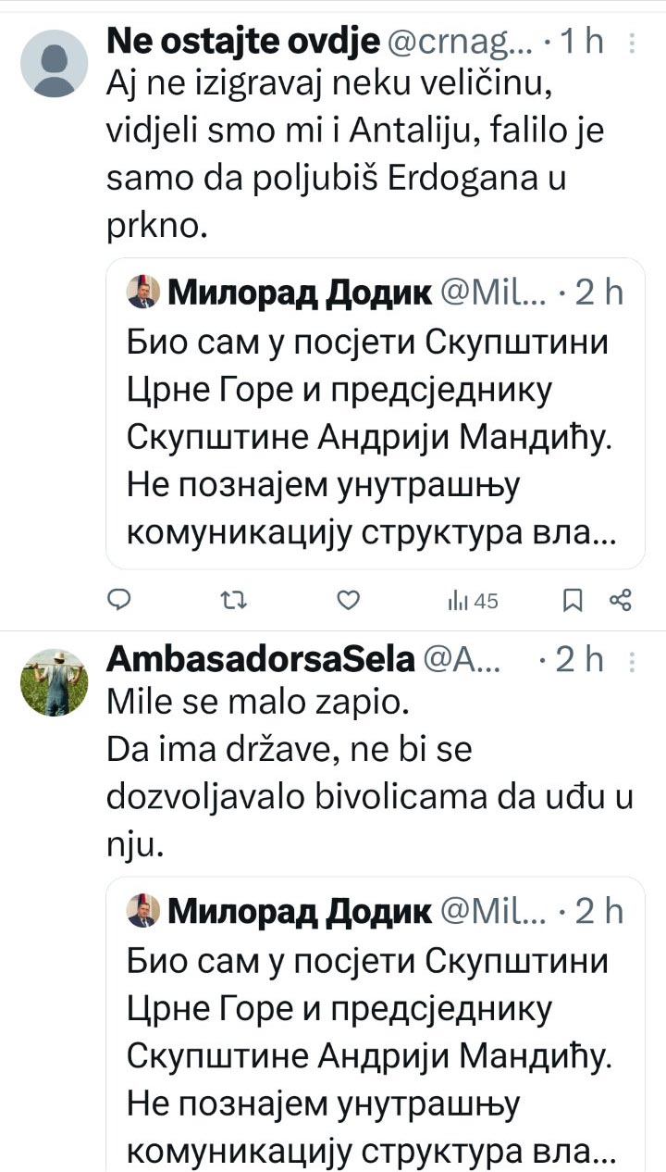Screen dimensions: 666x1172
Task: Like the Ne ostajte ovdje tweet
Action: [347, 601]
